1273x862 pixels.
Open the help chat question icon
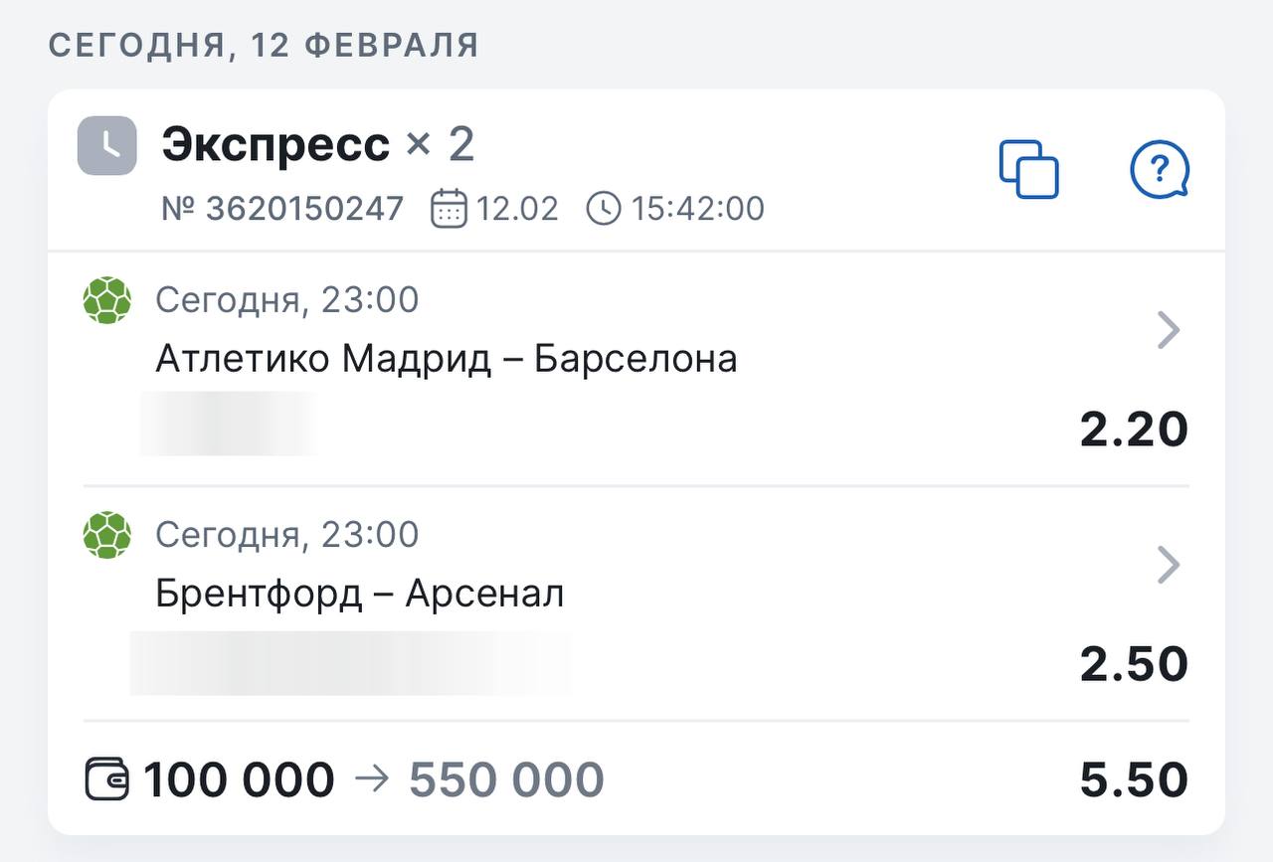1160,170
